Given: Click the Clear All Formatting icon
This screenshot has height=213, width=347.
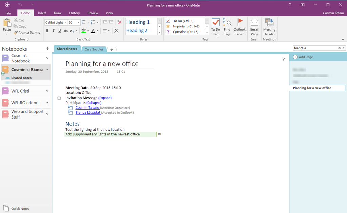Looking at the screenshot, I should (x=116, y=31).
